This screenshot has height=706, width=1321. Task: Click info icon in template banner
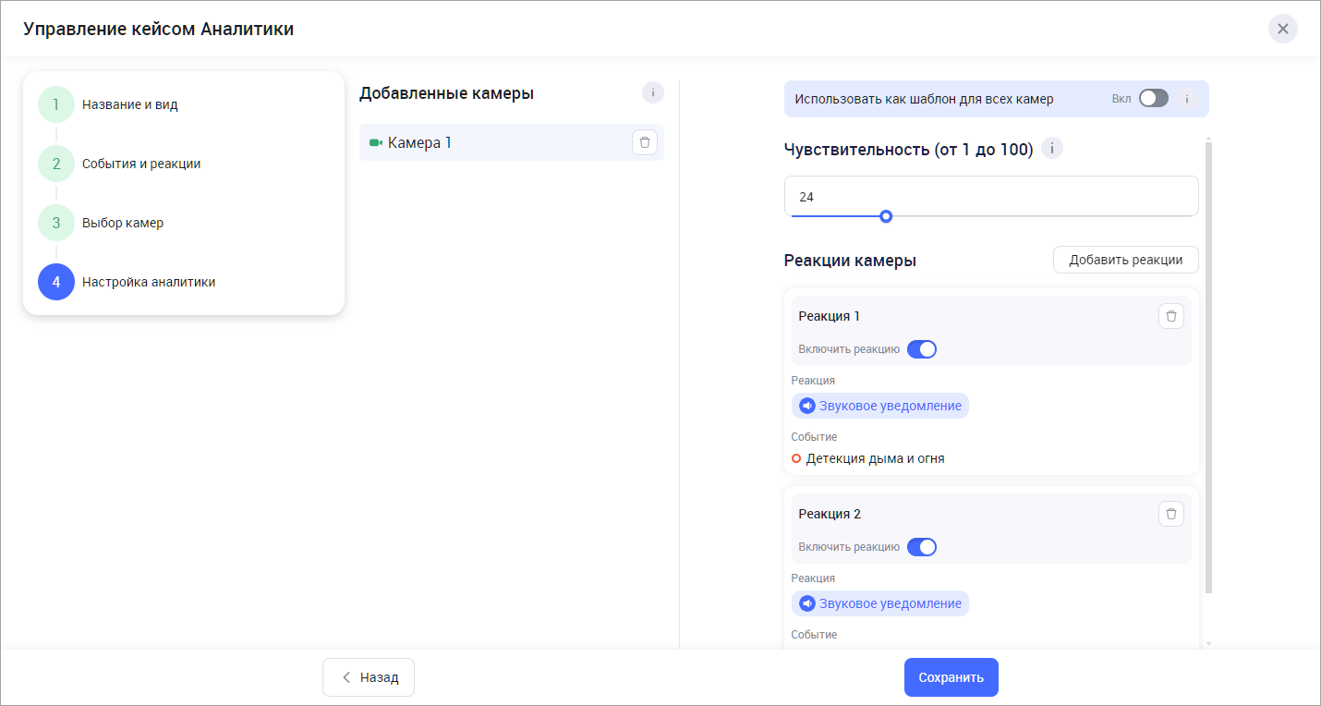(1187, 99)
